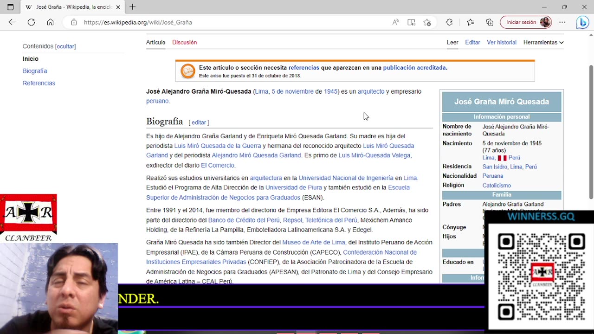Open the referencias link in notice
The height and width of the screenshot is (334, 594).
point(304,68)
